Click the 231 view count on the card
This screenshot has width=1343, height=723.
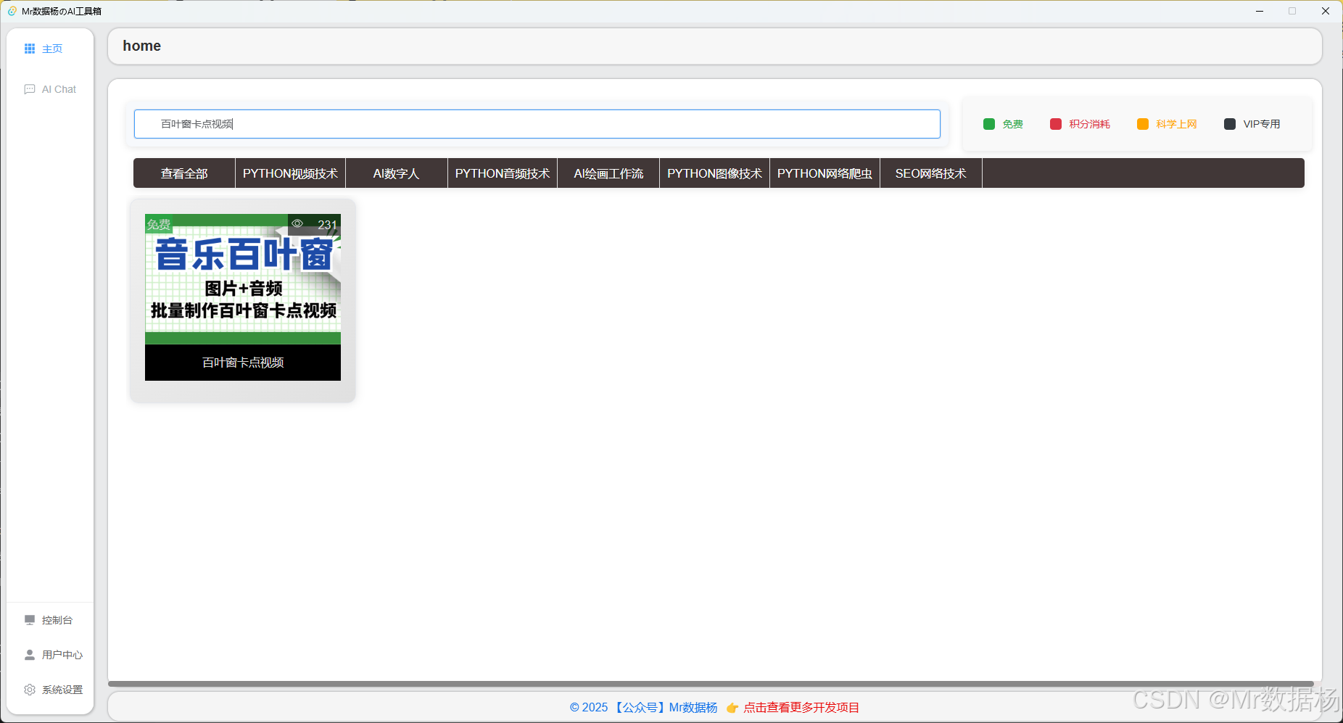pos(328,225)
